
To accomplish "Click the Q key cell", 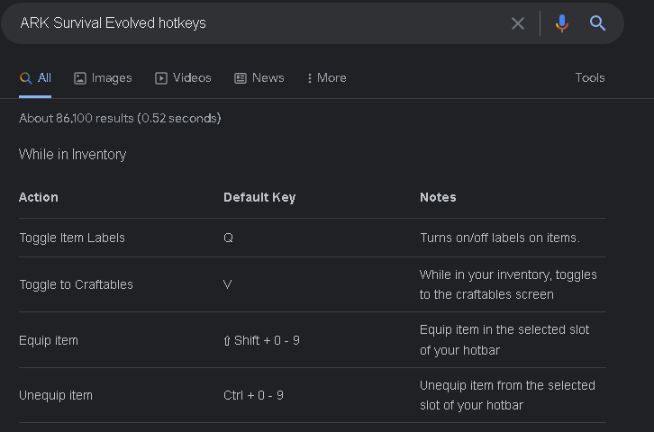I will pyautogui.click(x=228, y=238).
